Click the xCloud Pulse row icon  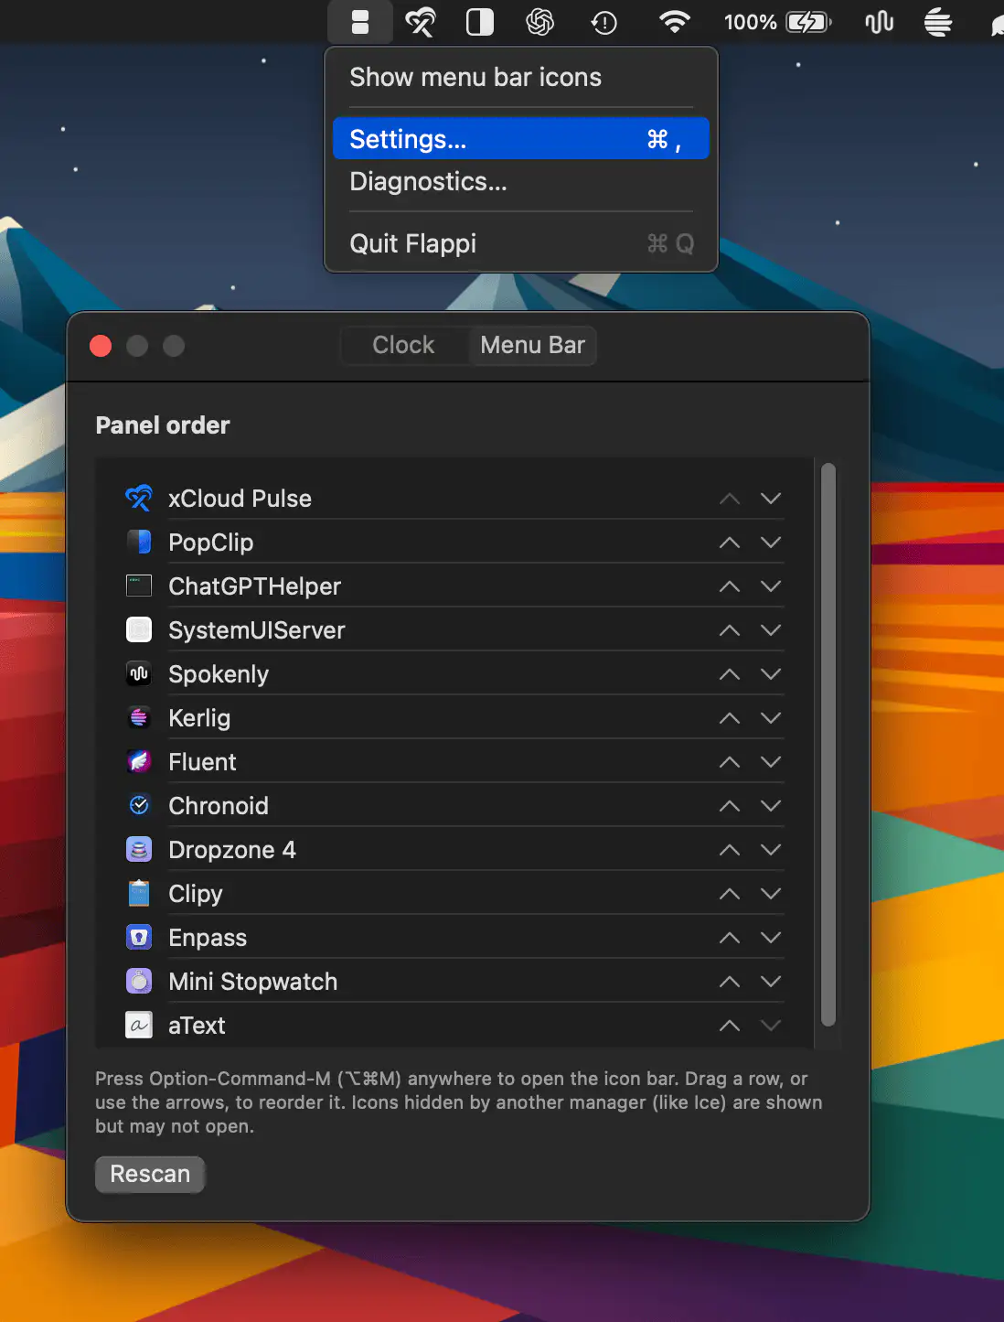(139, 499)
